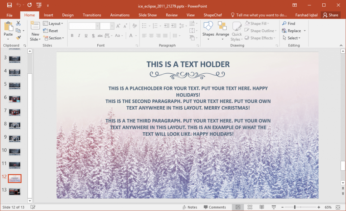Switch to Slide Sorter view

(x=250, y=207)
